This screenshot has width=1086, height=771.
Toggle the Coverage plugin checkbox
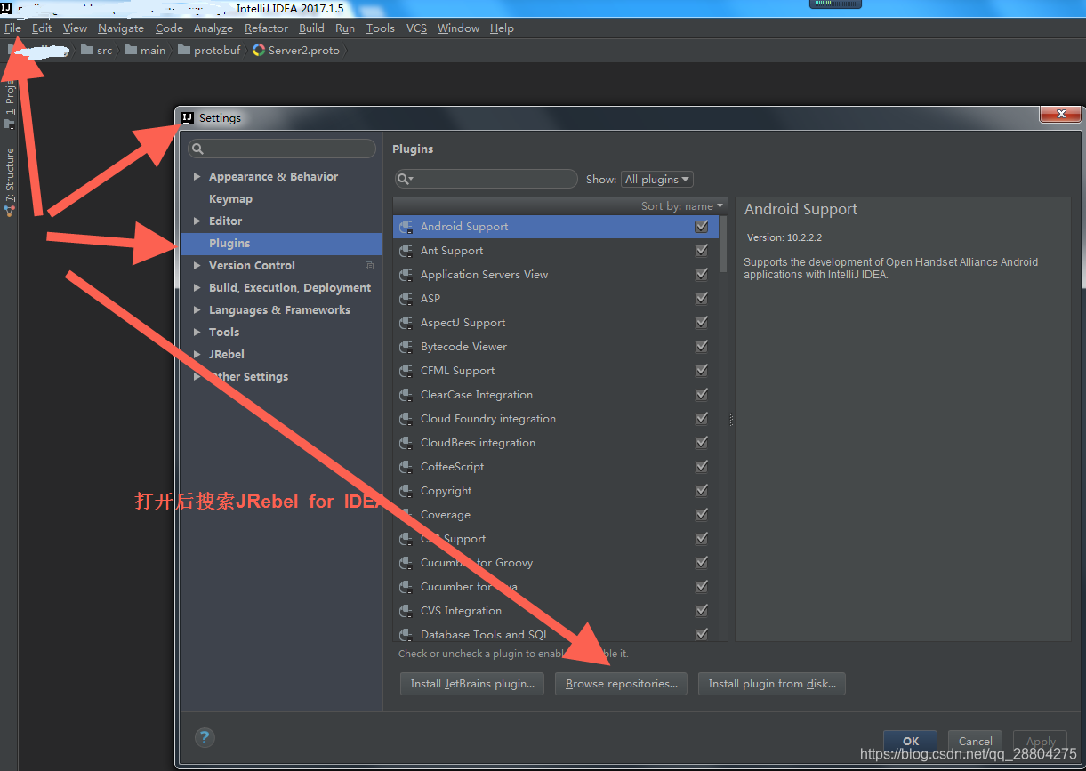[x=702, y=515]
